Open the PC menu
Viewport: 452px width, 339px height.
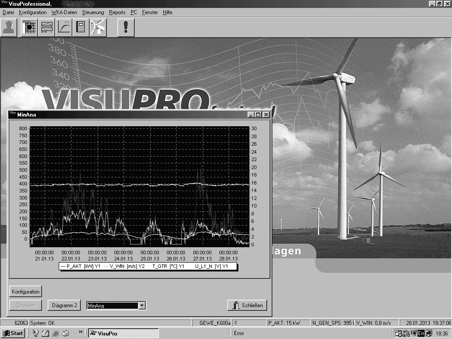(x=134, y=12)
